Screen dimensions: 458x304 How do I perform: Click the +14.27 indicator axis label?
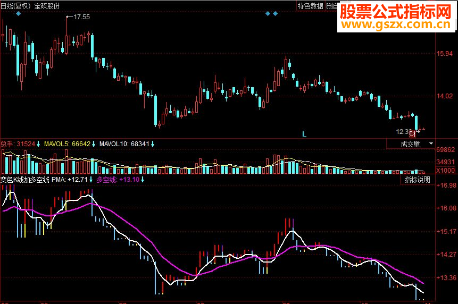pos(446,255)
